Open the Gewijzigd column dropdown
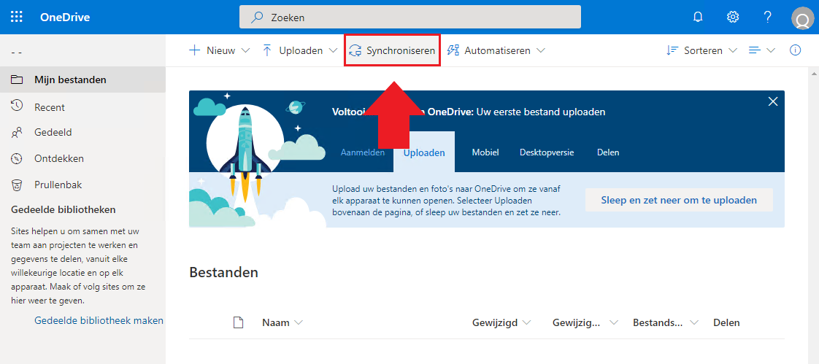The height and width of the screenshot is (364, 819). click(x=501, y=322)
